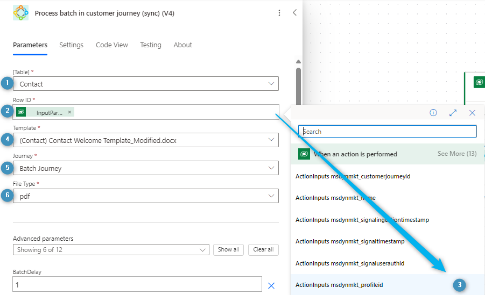Viewport: 485px width, 295px height.
Task: Click the Process batch connector logo icon
Action: point(20,13)
